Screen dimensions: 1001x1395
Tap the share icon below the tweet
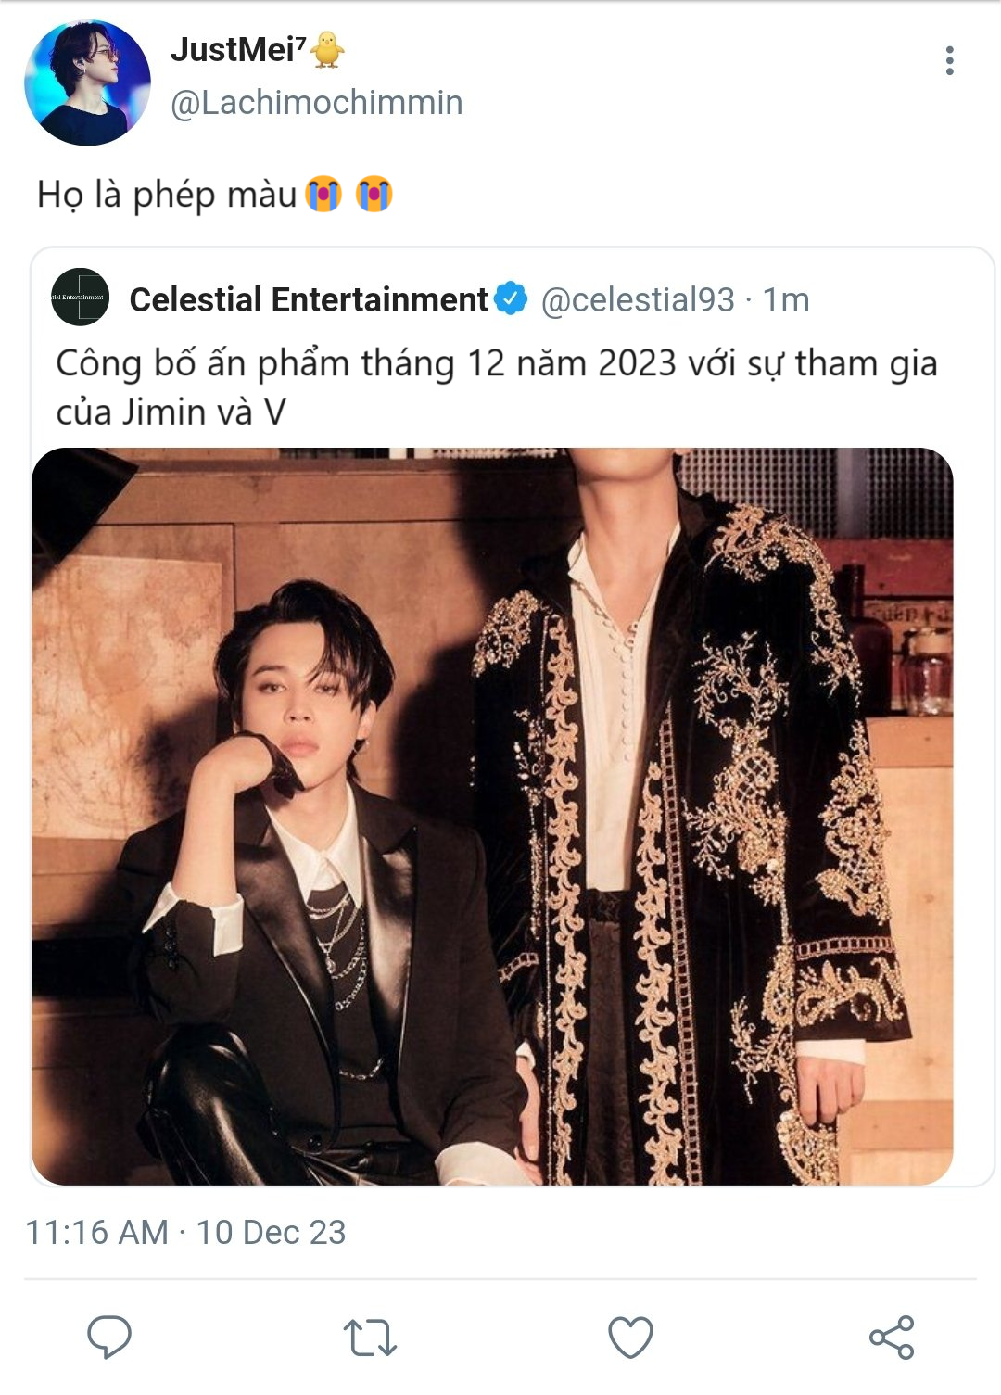[x=892, y=1338]
